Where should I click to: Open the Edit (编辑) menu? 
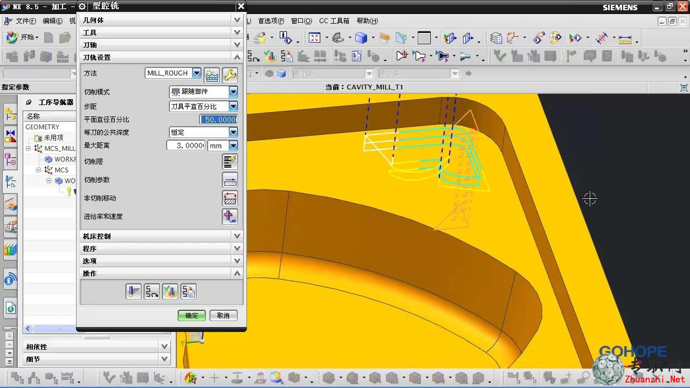[53, 21]
